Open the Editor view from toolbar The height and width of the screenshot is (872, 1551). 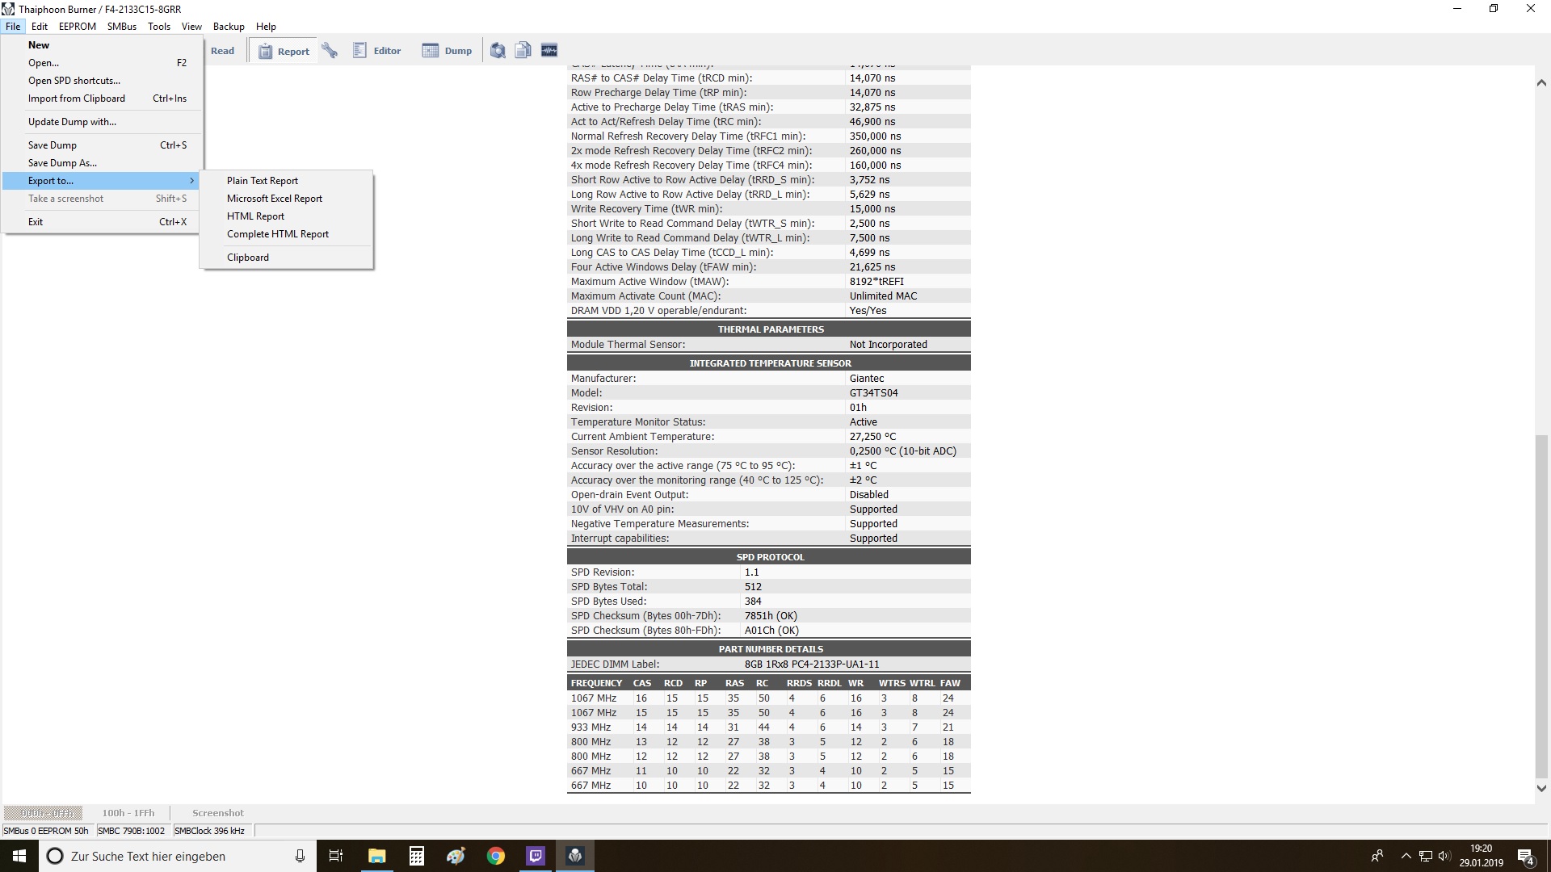coord(377,51)
